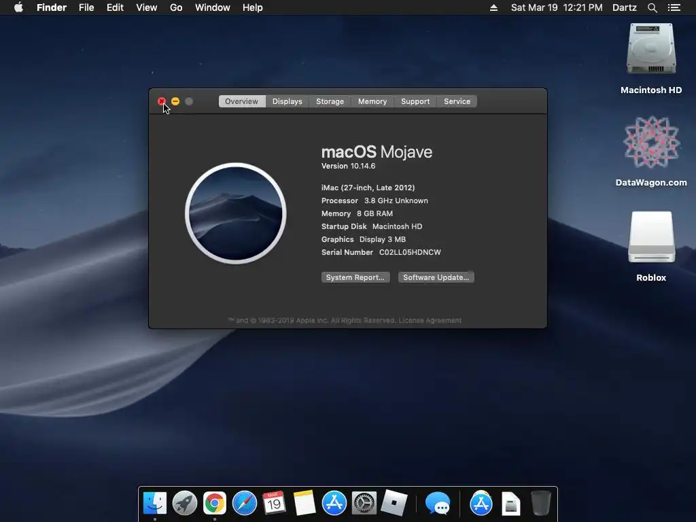The image size is (696, 522).
Task: Open the Window menu
Action: click(213, 7)
